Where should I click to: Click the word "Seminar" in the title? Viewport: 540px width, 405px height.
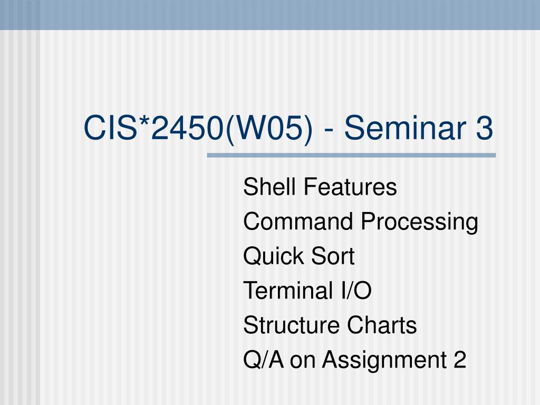tap(406, 128)
